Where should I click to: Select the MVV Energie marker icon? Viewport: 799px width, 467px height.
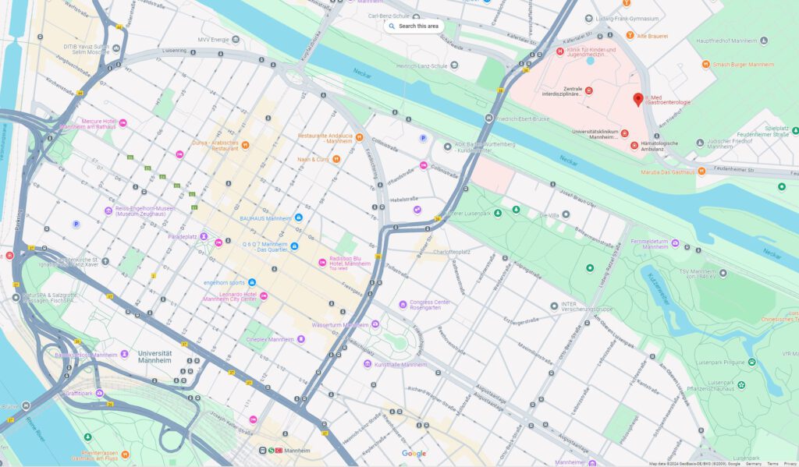pyautogui.click(x=236, y=39)
